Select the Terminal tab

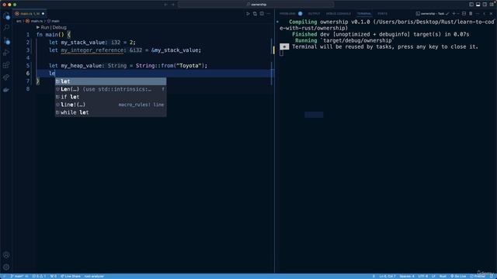(364, 14)
